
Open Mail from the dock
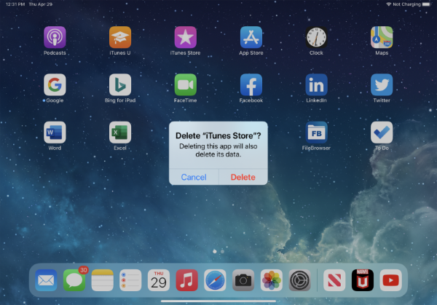point(46,280)
